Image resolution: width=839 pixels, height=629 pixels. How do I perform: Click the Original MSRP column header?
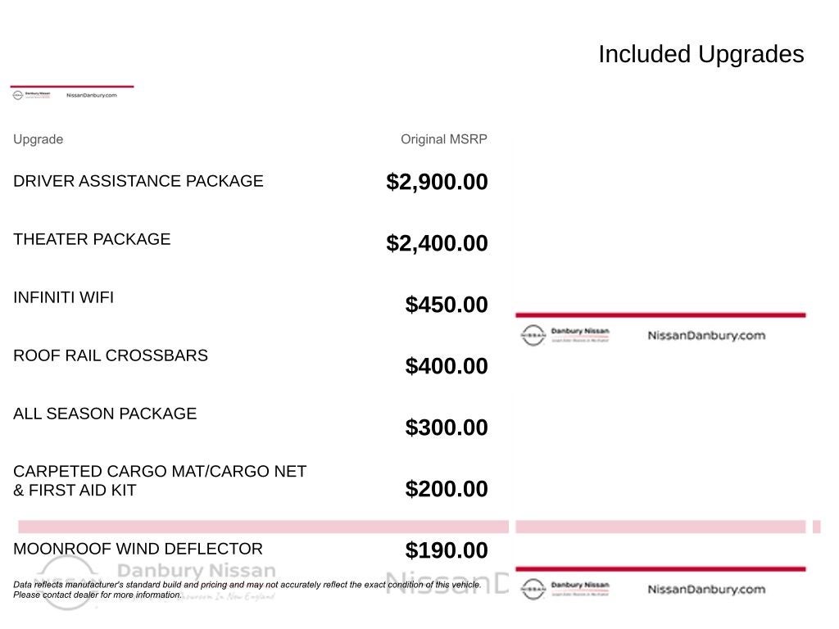[x=443, y=139]
